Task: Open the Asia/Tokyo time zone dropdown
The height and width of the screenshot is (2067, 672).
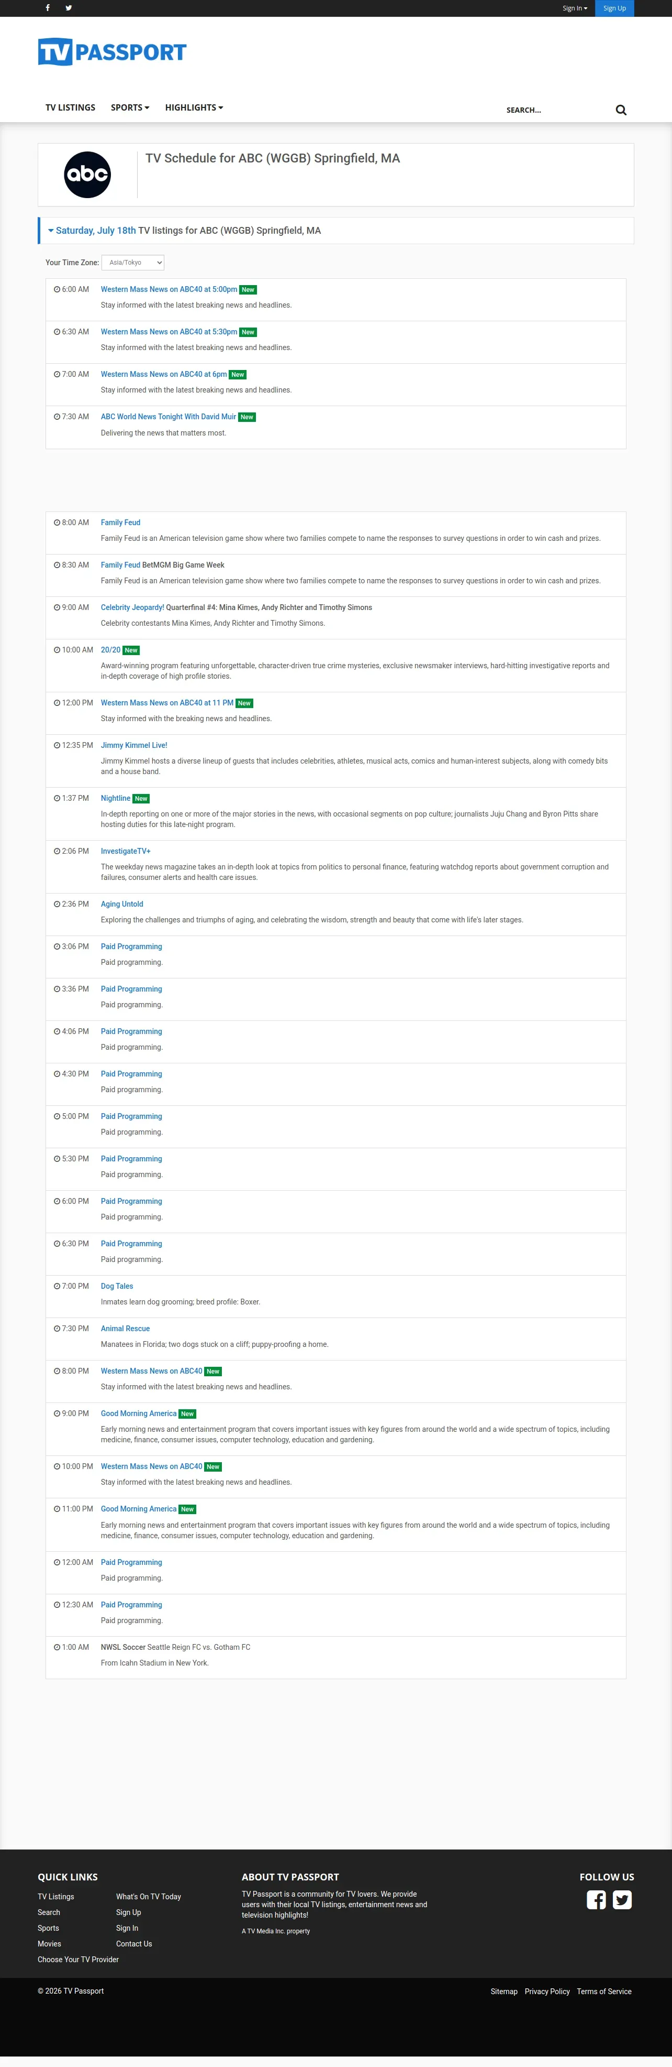Action: (133, 263)
